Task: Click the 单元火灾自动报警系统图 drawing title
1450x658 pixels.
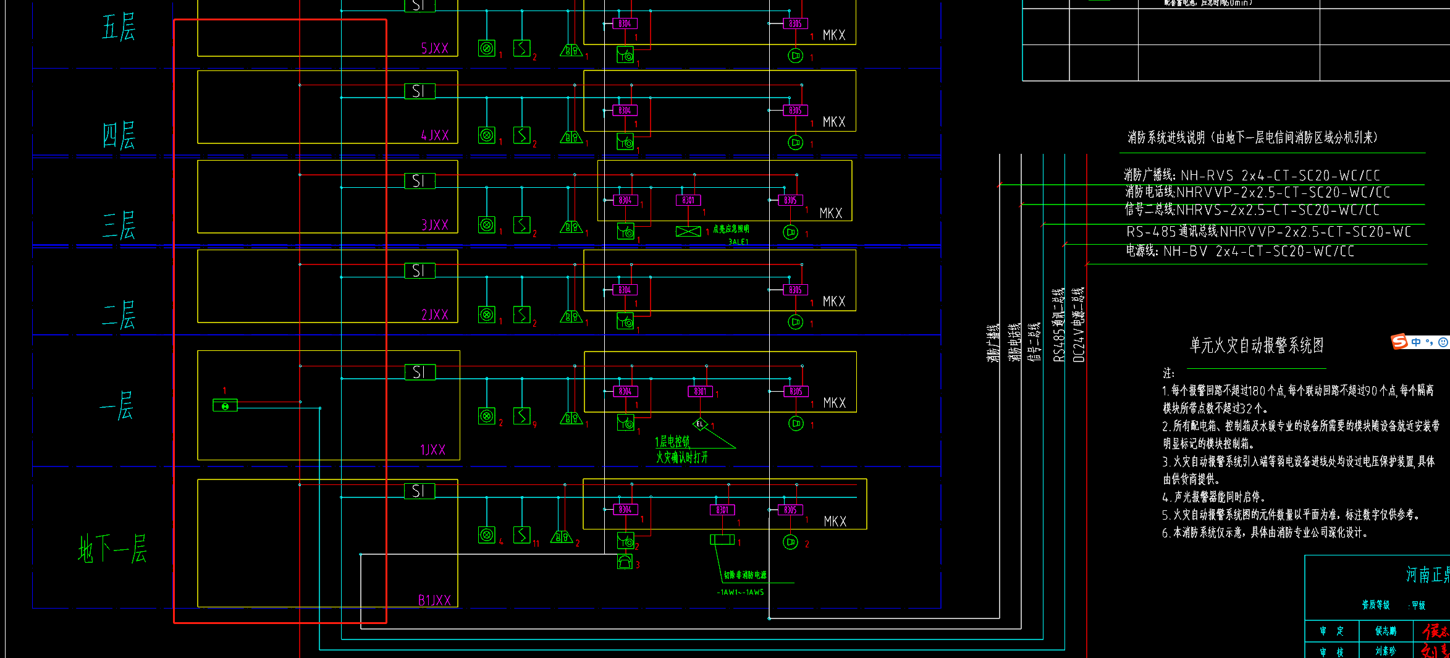Action: click(1257, 345)
